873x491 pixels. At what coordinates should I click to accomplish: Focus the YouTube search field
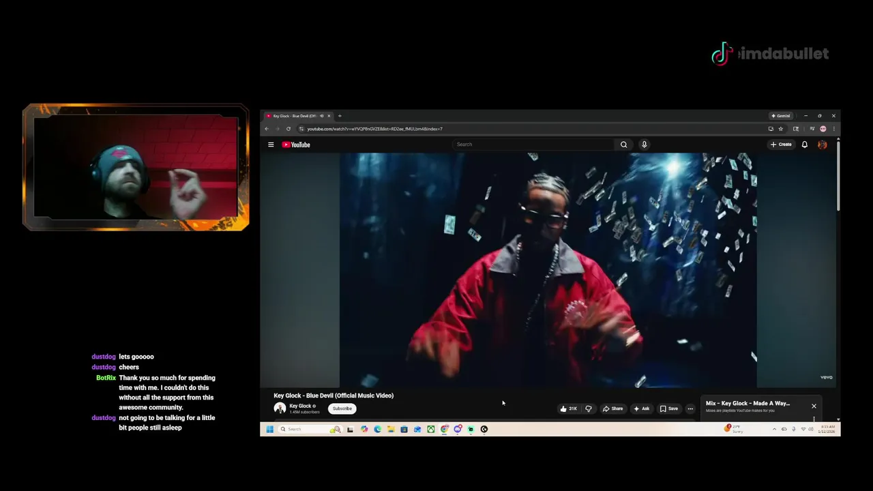[533, 145]
